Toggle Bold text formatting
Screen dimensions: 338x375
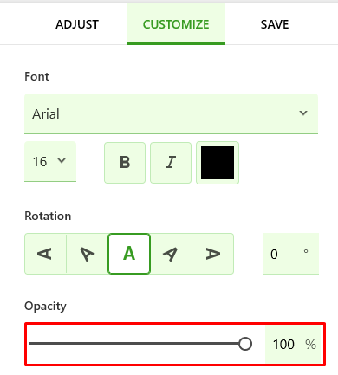click(125, 163)
